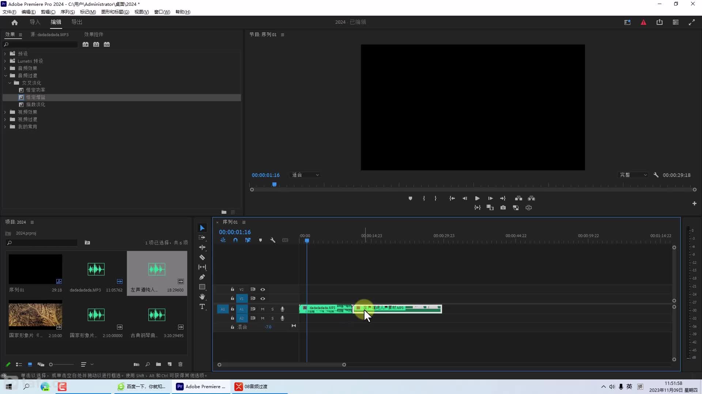Open program monitor wrench settings
Screen dimensions: 702x394
[x=656, y=175]
